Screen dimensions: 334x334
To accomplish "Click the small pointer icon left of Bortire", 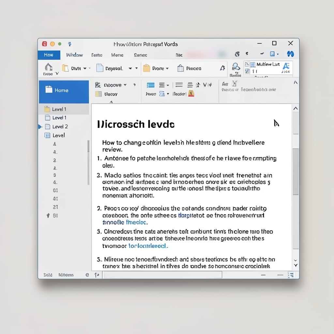I will [x=222, y=68].
